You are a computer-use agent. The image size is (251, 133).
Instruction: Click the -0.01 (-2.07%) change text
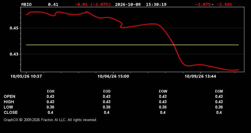pos(93,4)
